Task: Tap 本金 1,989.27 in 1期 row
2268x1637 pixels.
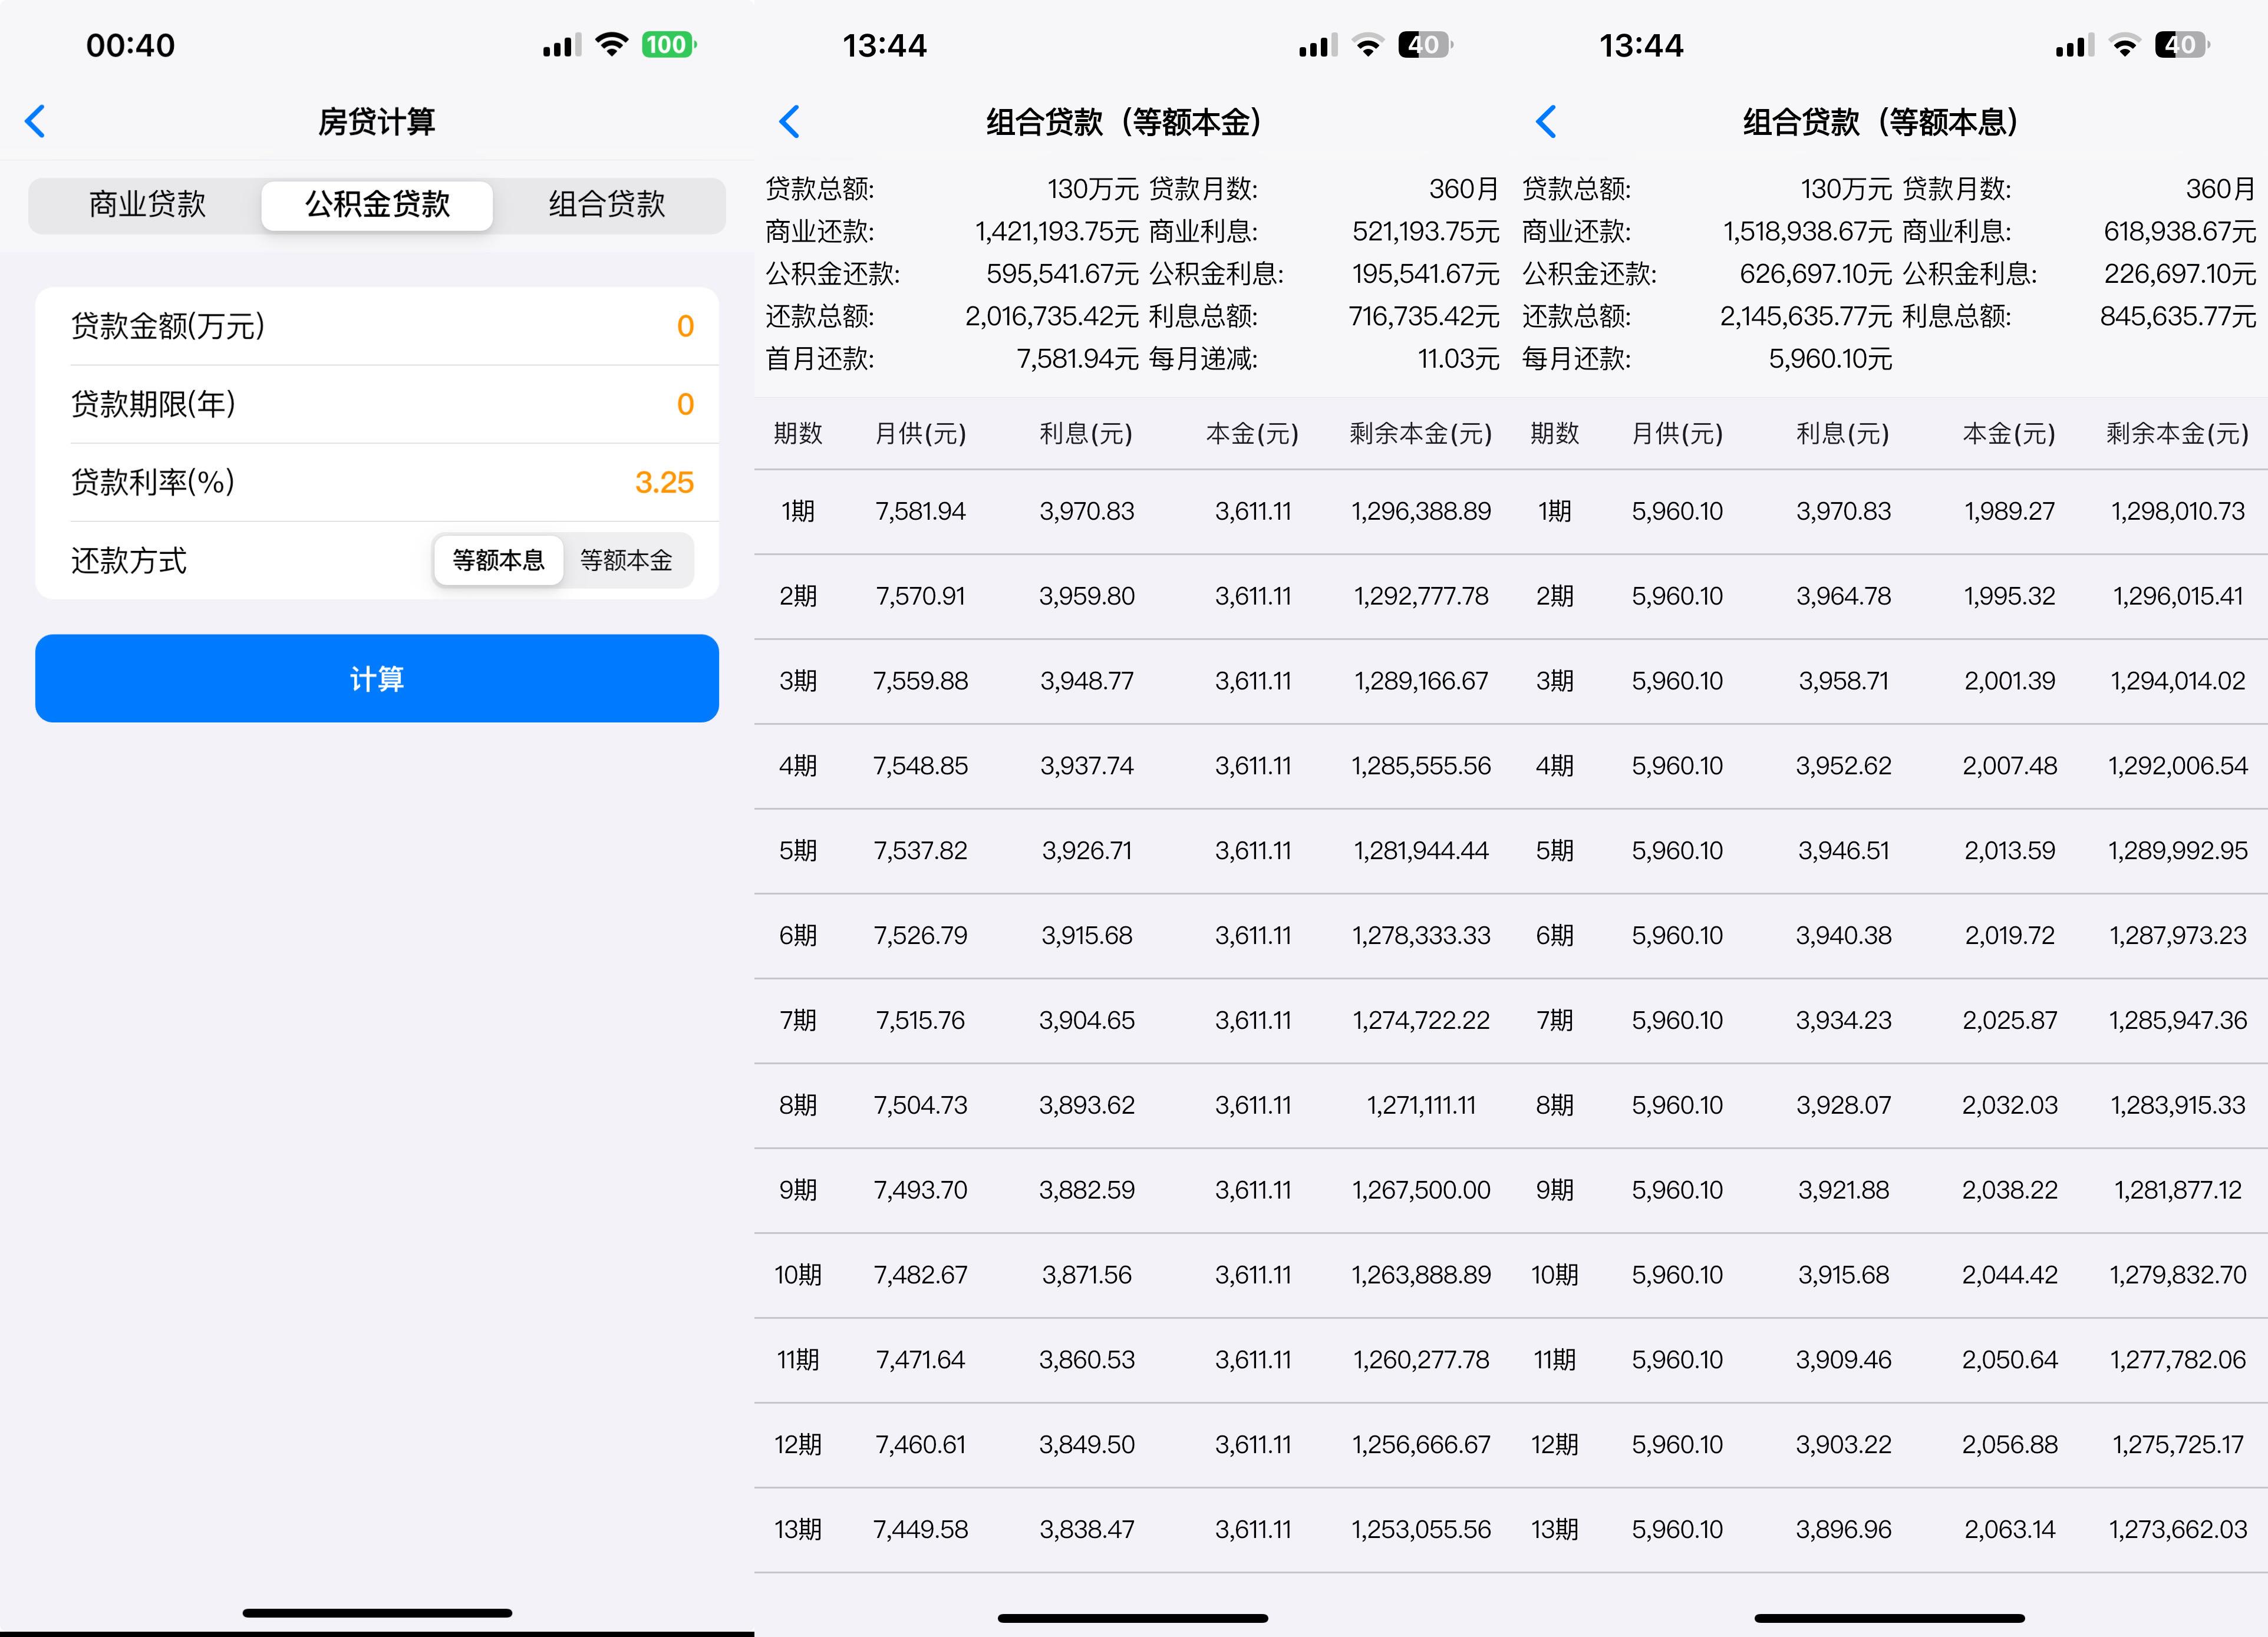Action: (2009, 511)
